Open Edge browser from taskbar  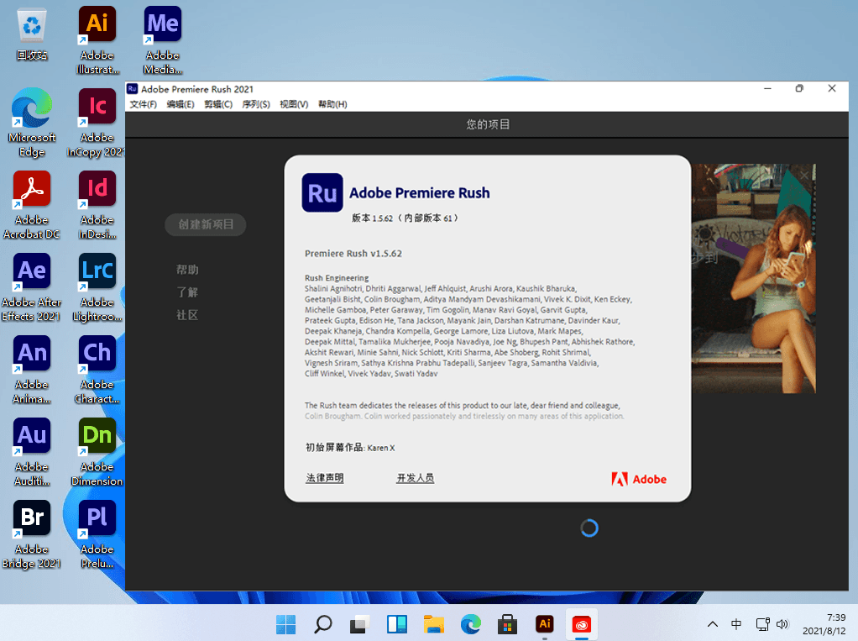click(471, 624)
